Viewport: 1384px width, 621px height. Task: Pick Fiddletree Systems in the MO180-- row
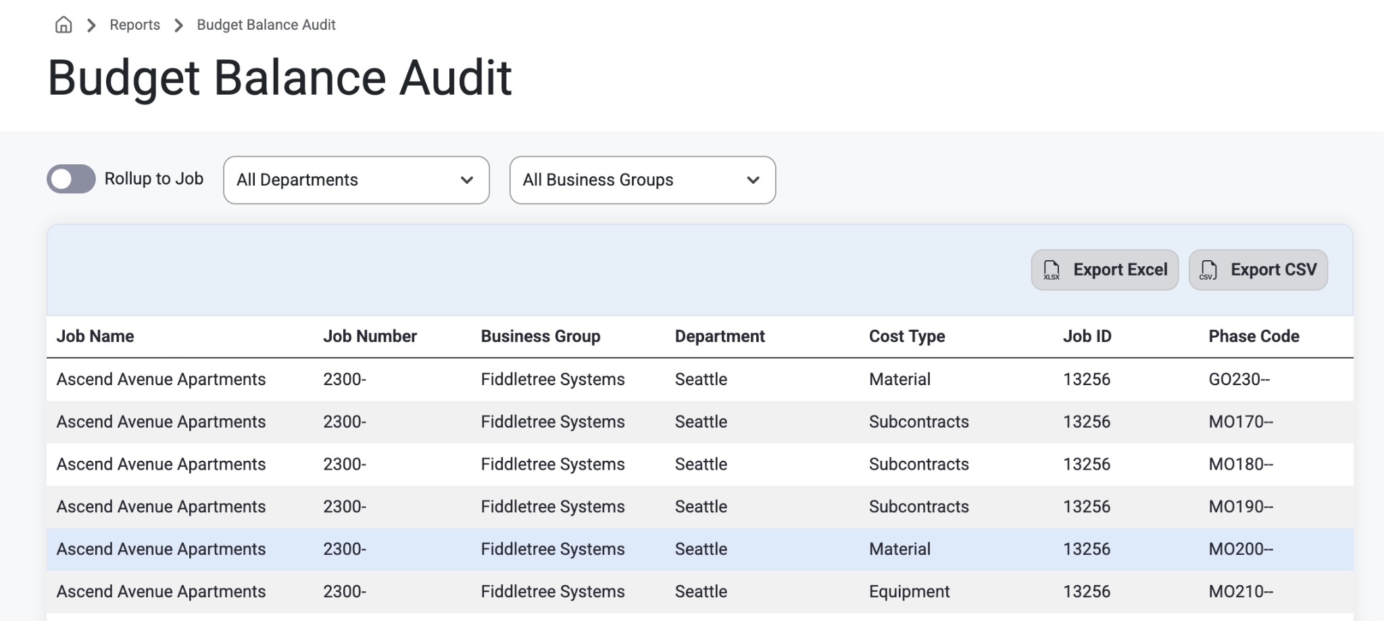tap(553, 464)
